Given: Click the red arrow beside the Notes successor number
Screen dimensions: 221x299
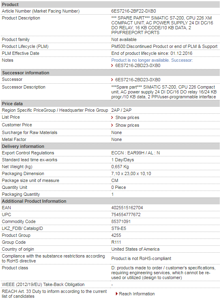Looking at the screenshot, I should click(112, 65).
